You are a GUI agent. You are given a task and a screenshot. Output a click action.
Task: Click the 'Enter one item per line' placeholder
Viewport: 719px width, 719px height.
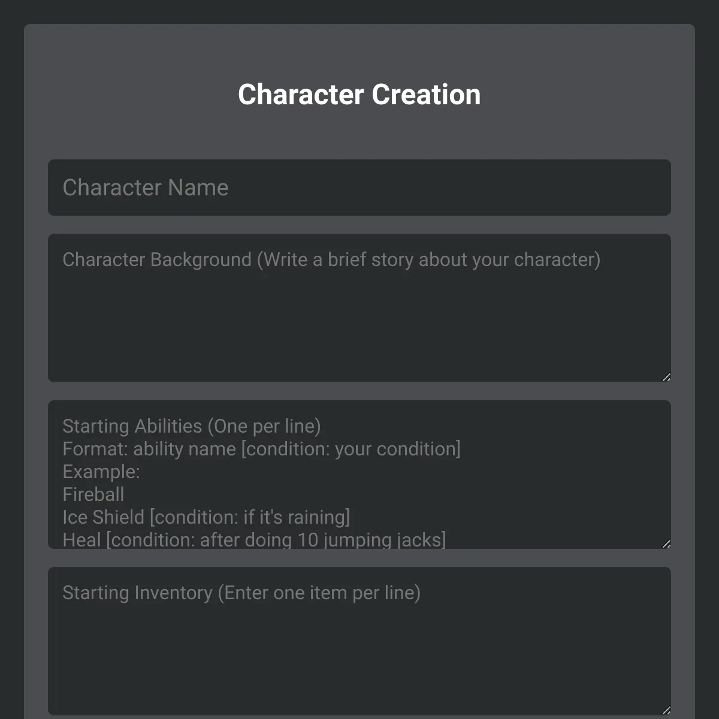coord(319,593)
